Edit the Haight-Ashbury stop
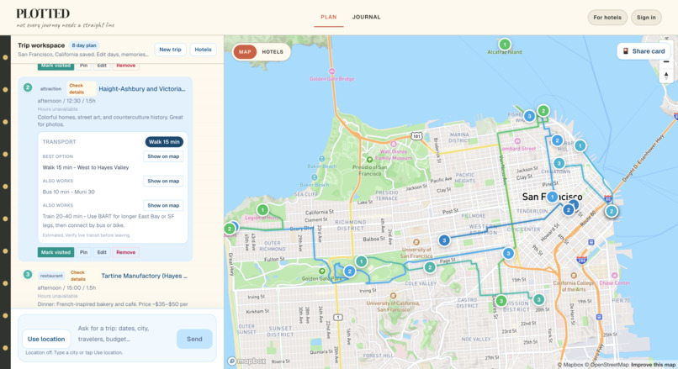This screenshot has height=369, width=678. (102, 252)
